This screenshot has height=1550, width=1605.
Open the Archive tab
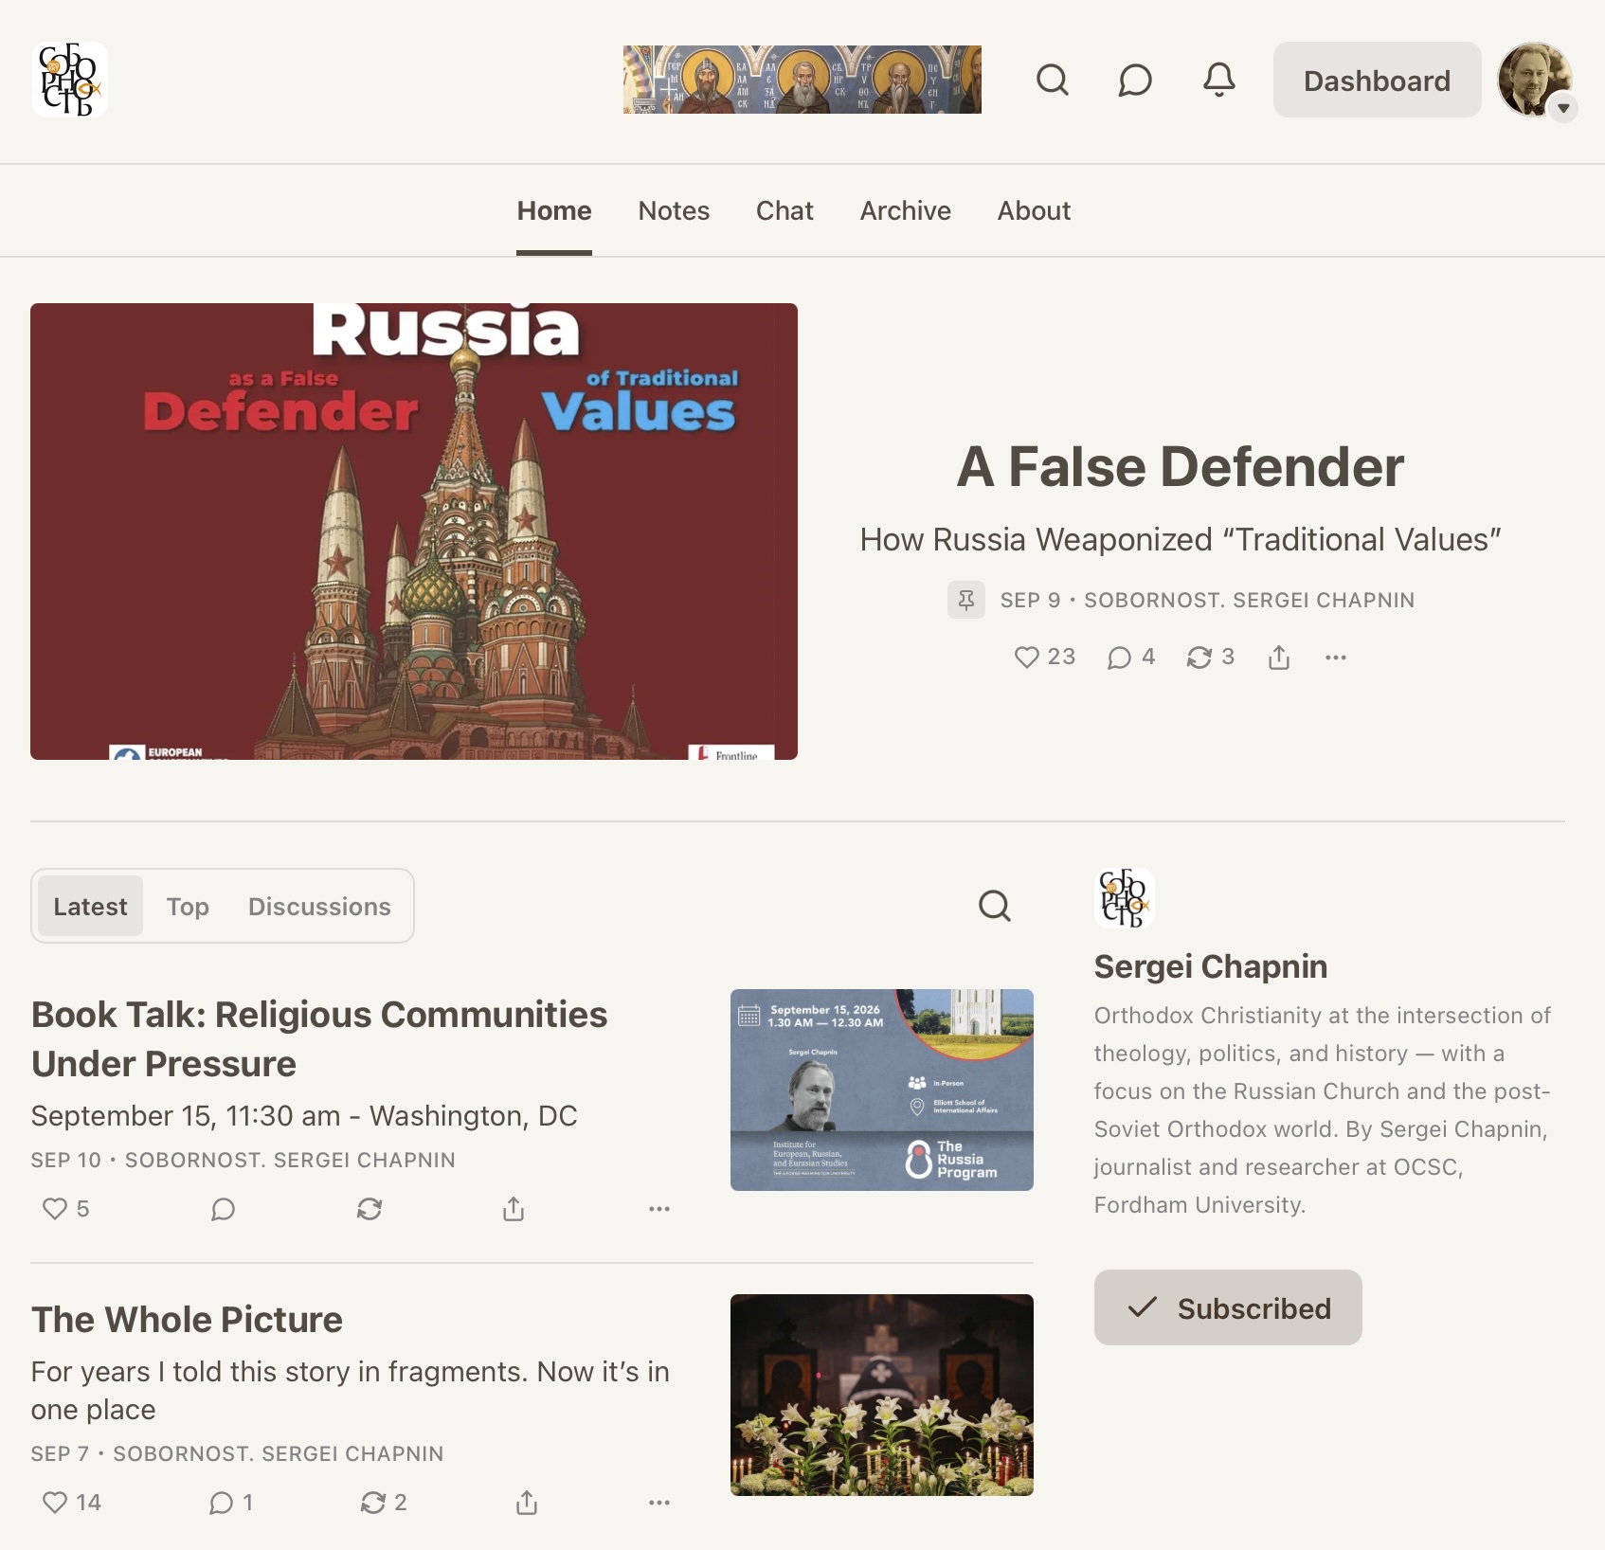click(x=905, y=210)
